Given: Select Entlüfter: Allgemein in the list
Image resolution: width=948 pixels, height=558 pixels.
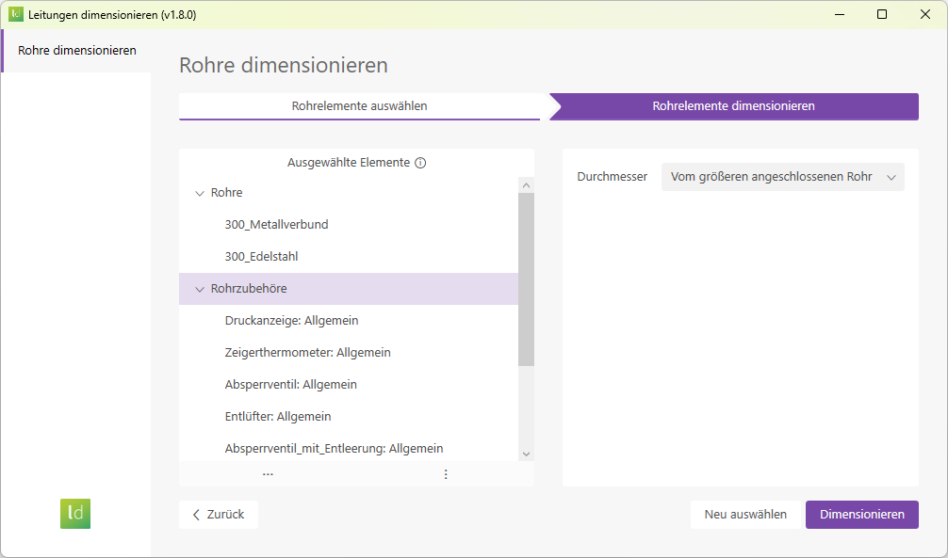Looking at the screenshot, I should click(x=278, y=416).
